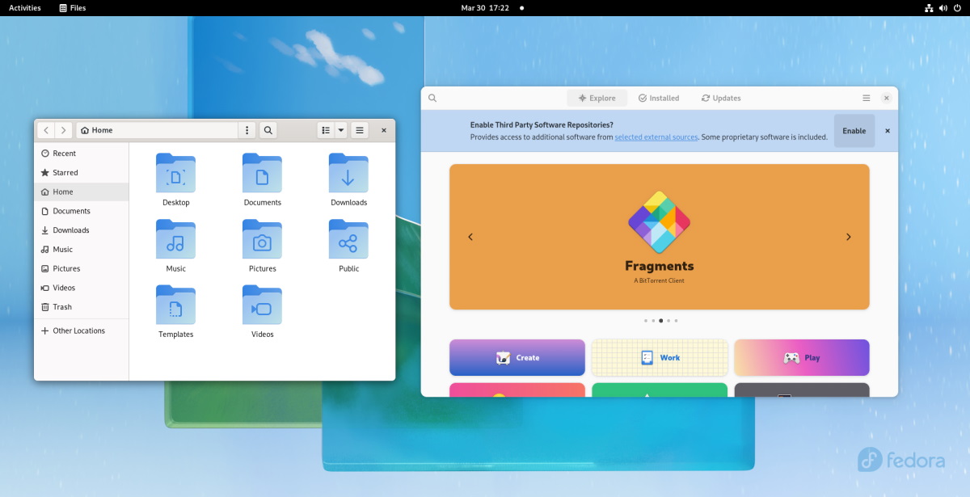Select the third carousel page dot
Image resolution: width=970 pixels, height=497 pixels.
[660, 320]
